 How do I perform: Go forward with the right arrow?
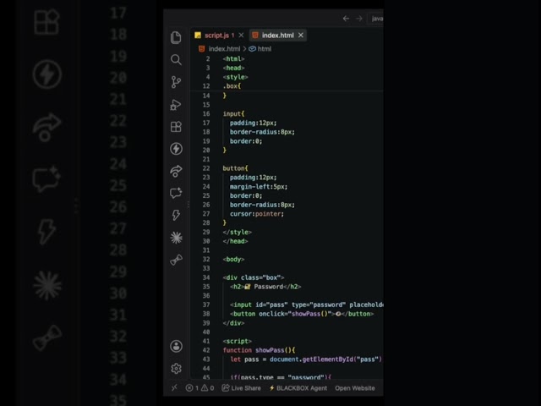(x=359, y=19)
